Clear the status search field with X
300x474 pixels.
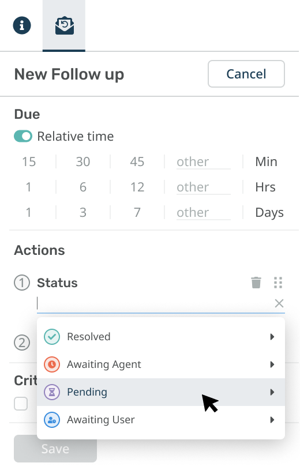click(x=279, y=303)
